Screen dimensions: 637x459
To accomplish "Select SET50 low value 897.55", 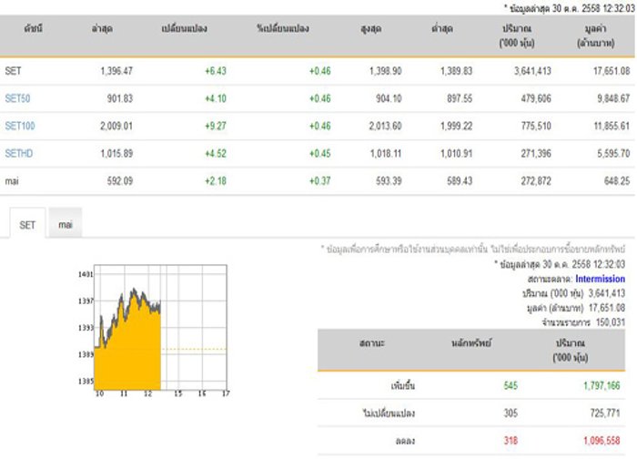I will point(460,98).
